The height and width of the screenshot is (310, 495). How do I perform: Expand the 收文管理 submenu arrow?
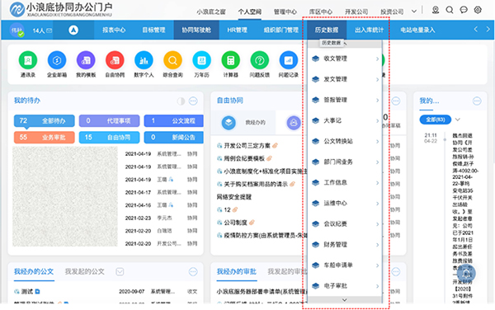tap(377, 59)
